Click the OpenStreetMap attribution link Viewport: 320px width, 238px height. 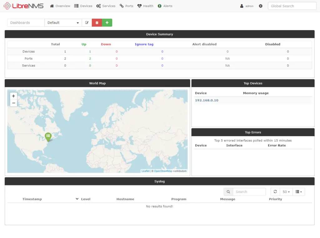(x=163, y=171)
